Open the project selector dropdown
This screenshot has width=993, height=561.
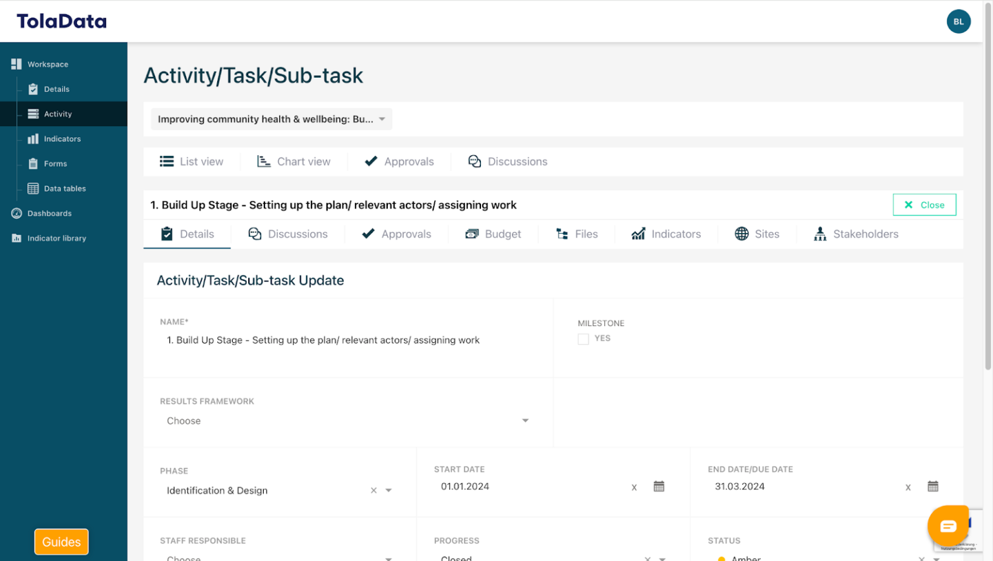pos(270,119)
